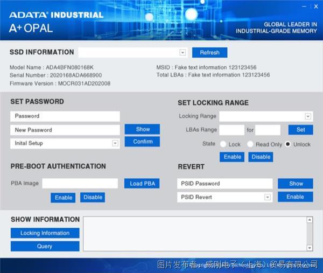The height and width of the screenshot is (273, 323).
Task: Click the scroll up arrow in information box
Action: click(310, 220)
